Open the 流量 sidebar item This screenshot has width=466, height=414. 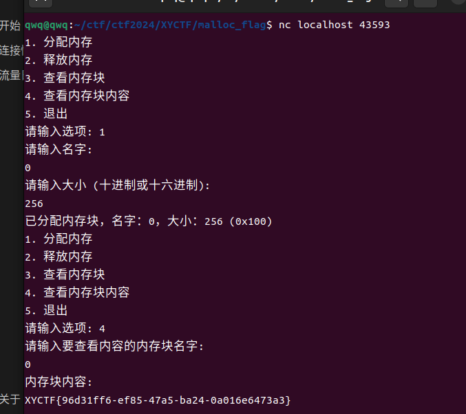tap(11, 76)
